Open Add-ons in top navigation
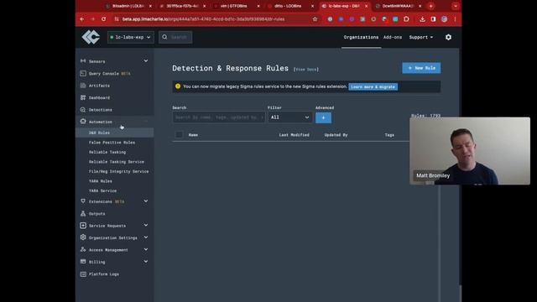This screenshot has height=302, width=537. (393, 37)
